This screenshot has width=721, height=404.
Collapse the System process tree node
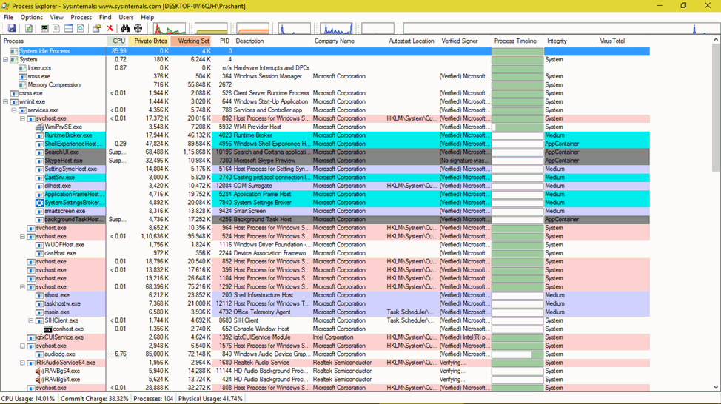6,60
